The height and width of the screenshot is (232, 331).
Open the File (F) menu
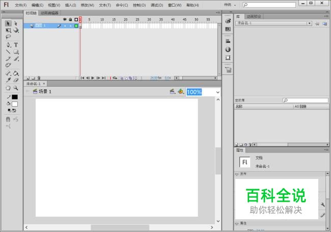tap(21, 5)
